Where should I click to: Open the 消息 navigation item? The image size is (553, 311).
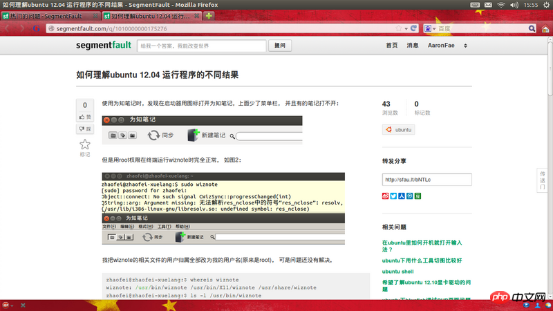pyautogui.click(x=413, y=46)
